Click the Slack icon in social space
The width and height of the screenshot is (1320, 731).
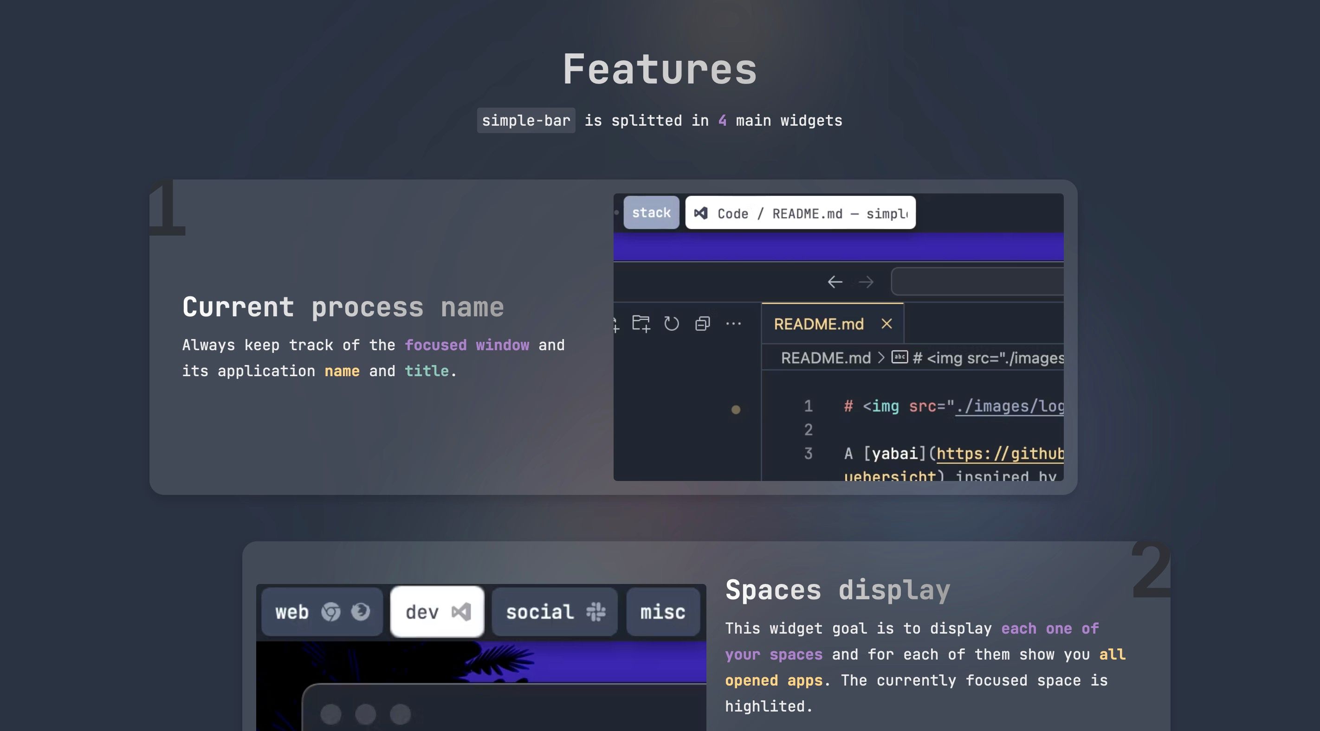click(x=596, y=612)
